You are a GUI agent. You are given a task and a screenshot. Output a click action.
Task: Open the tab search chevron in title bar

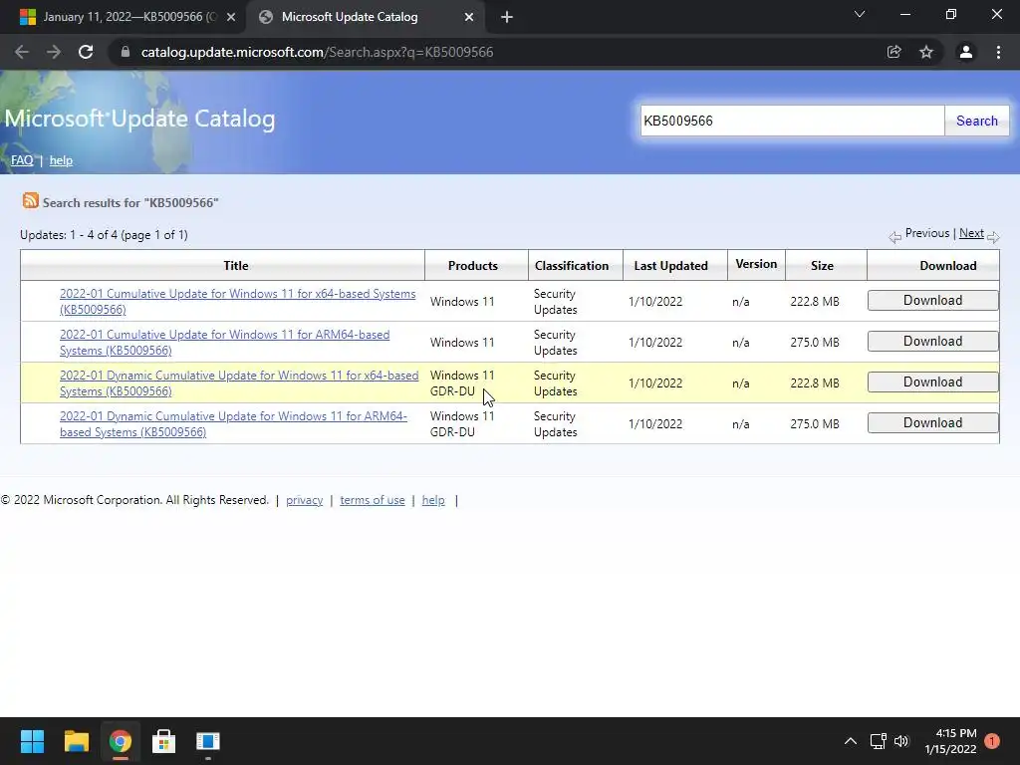click(860, 14)
